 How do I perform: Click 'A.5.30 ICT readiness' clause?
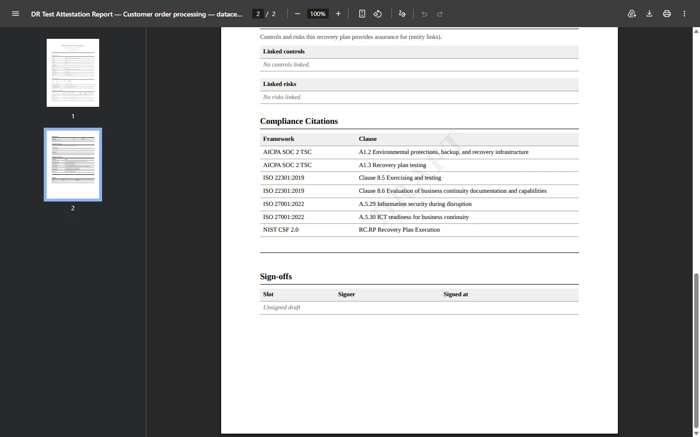pos(414,217)
